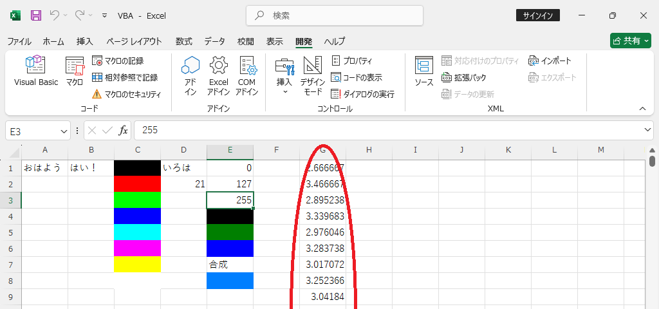Save the workbook with the save icon
Screen dimensions: 659x309
point(36,15)
